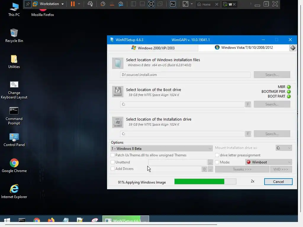Send Ctrl+Alt+Del to the virtual machine

[90, 4]
